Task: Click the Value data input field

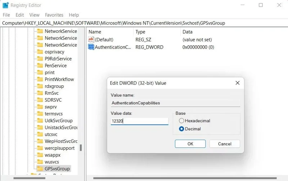Action: coord(139,121)
